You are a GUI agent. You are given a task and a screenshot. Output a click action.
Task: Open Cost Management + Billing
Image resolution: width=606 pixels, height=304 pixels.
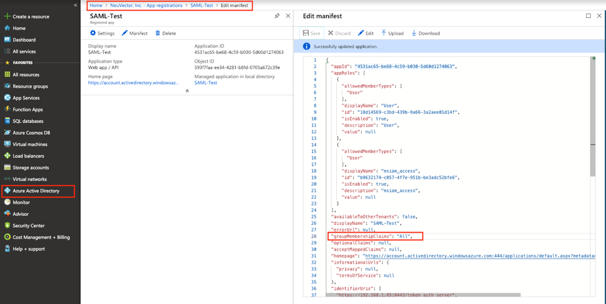[x=41, y=237]
